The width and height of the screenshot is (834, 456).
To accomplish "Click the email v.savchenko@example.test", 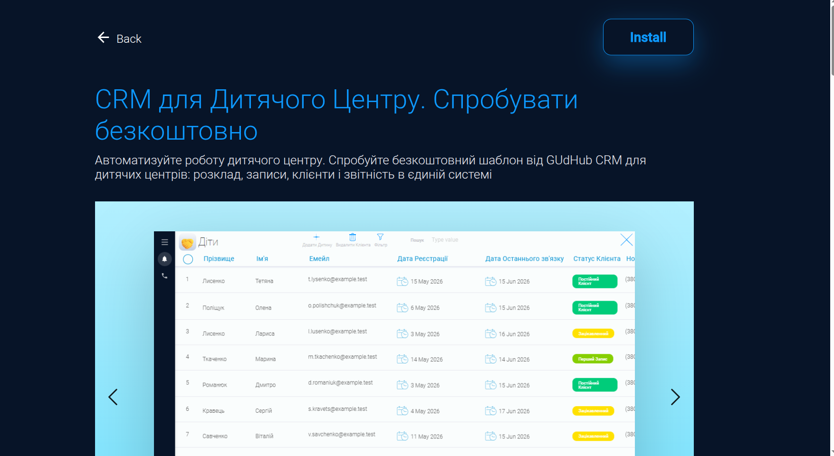I will tap(342, 434).
